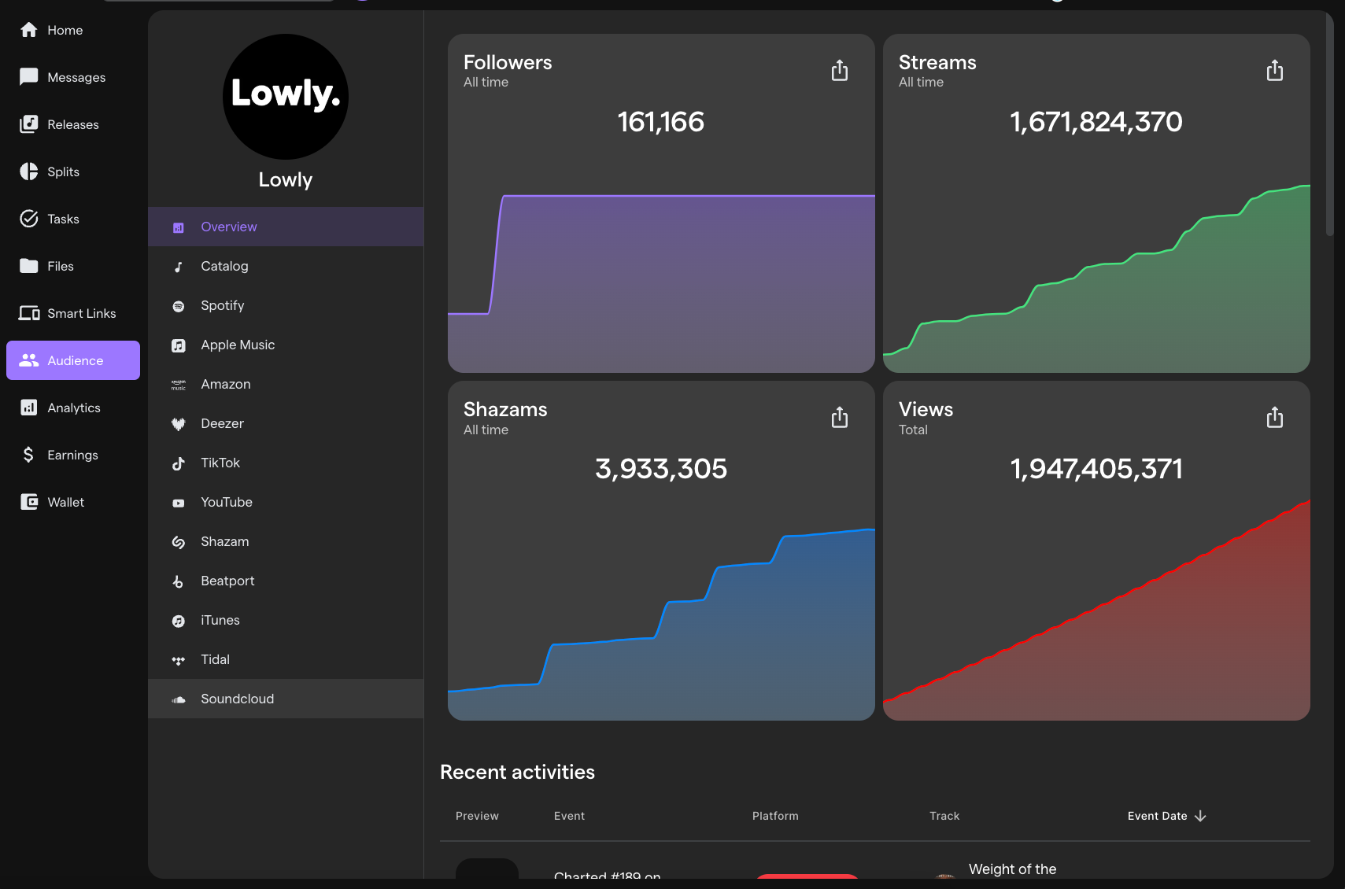Open Messages text in sidebar
Viewport: 1345px width, 889px height.
(x=76, y=77)
